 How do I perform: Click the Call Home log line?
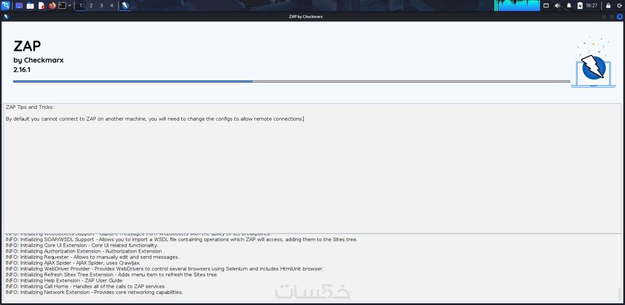click(85, 286)
